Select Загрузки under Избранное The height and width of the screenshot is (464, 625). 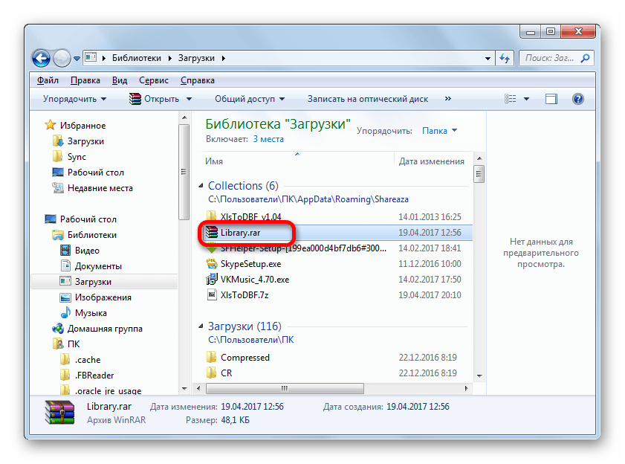pyautogui.click(x=85, y=141)
